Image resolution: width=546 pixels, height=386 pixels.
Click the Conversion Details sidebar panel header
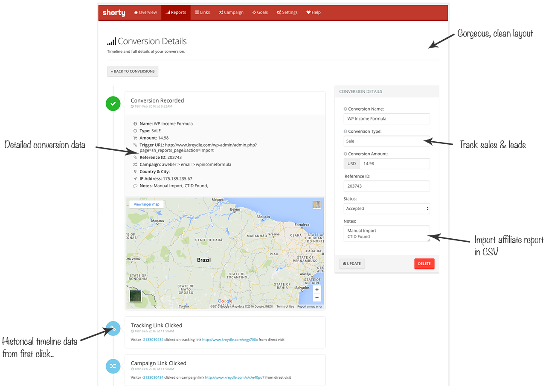click(x=387, y=91)
